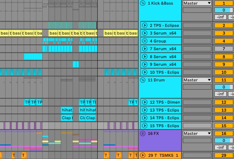The image size is (234, 159).
Task: Click play icon on 3 Serum_x64
Action: (x=145, y=33)
